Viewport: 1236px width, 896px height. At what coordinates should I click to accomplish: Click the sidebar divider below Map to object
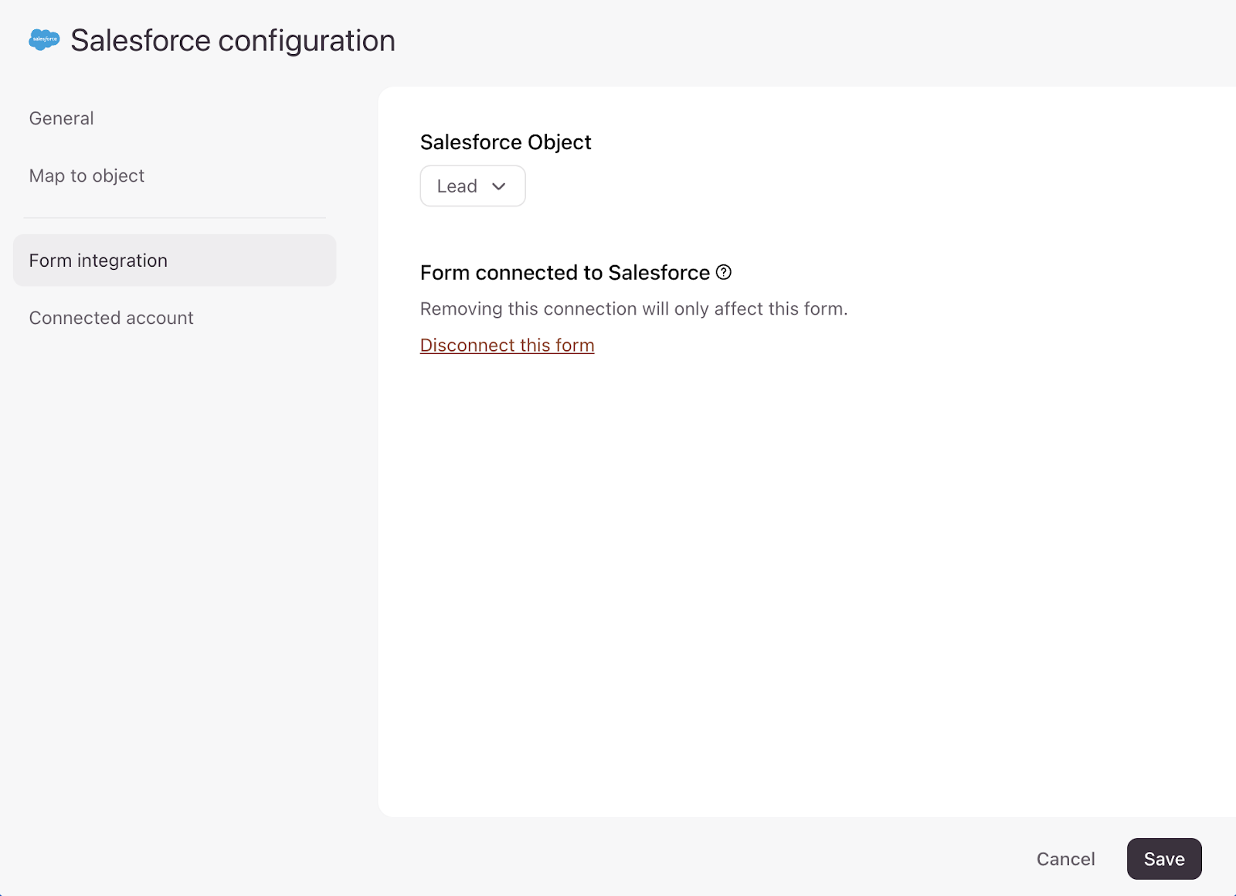tap(175, 218)
